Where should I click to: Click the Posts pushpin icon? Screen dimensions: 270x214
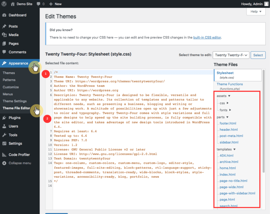tap(4, 26)
